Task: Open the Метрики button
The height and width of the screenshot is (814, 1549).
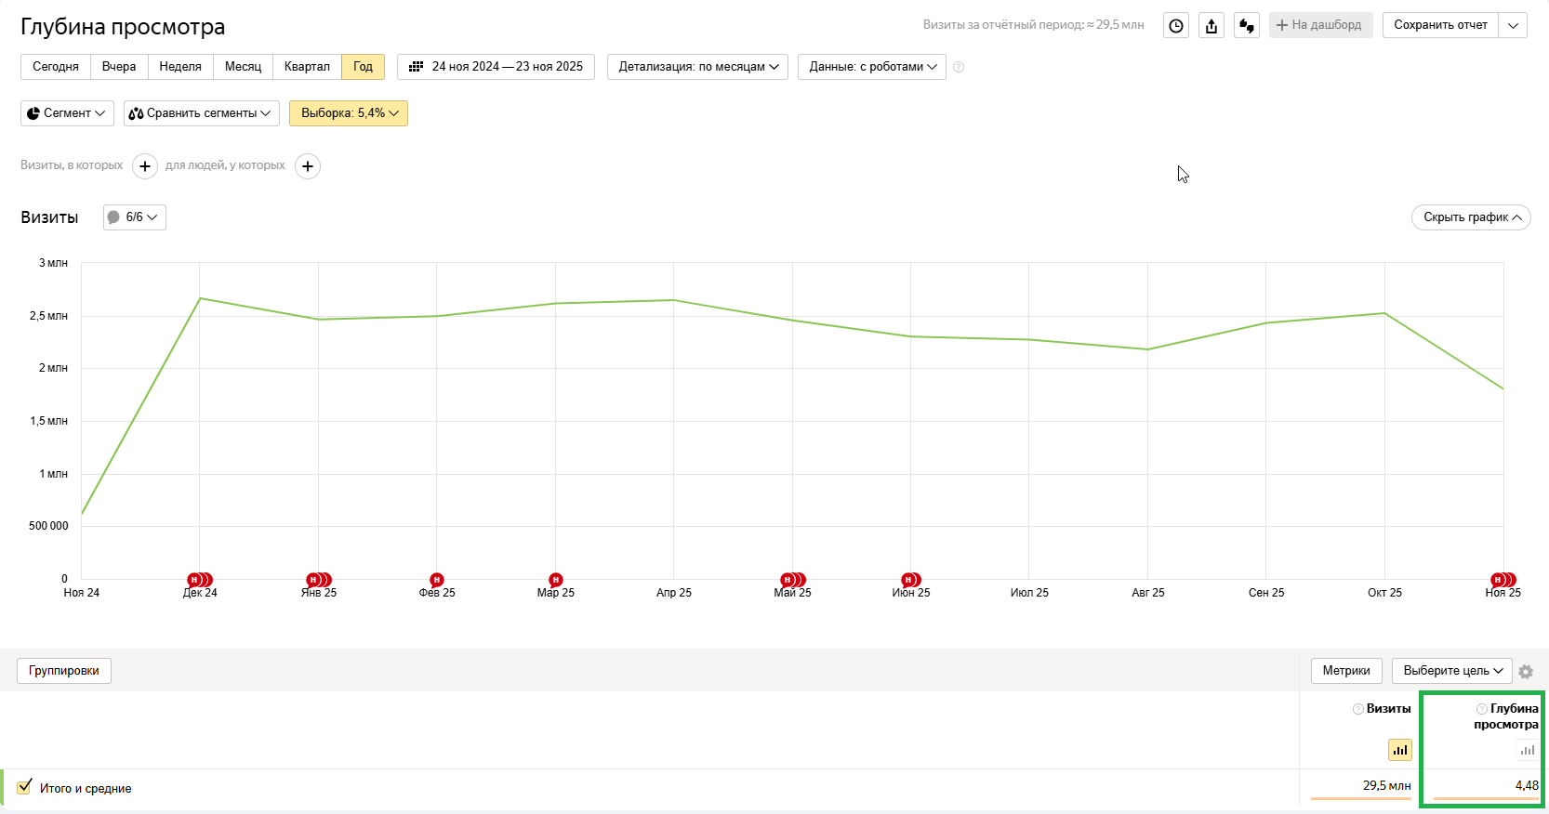Action: coord(1346,671)
